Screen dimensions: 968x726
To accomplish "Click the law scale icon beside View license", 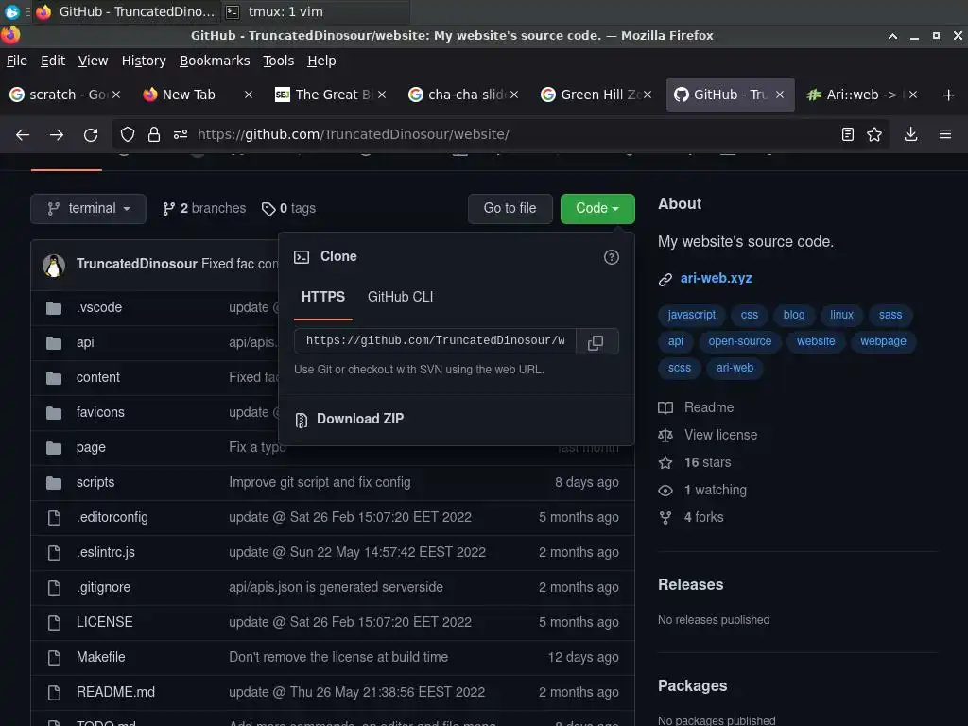I will click(665, 435).
